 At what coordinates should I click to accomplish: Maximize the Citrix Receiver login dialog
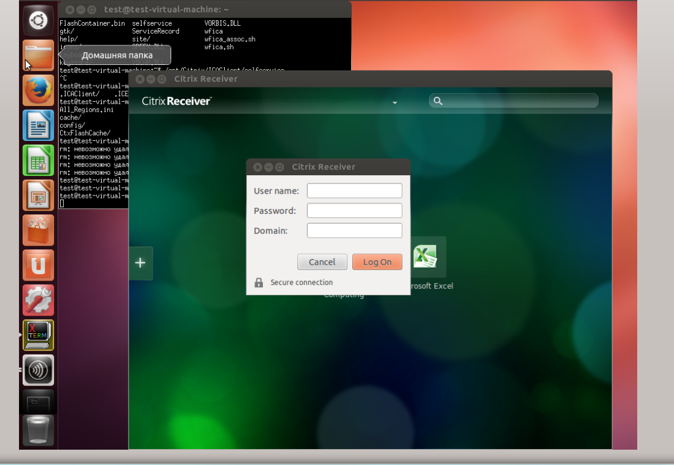pos(279,167)
